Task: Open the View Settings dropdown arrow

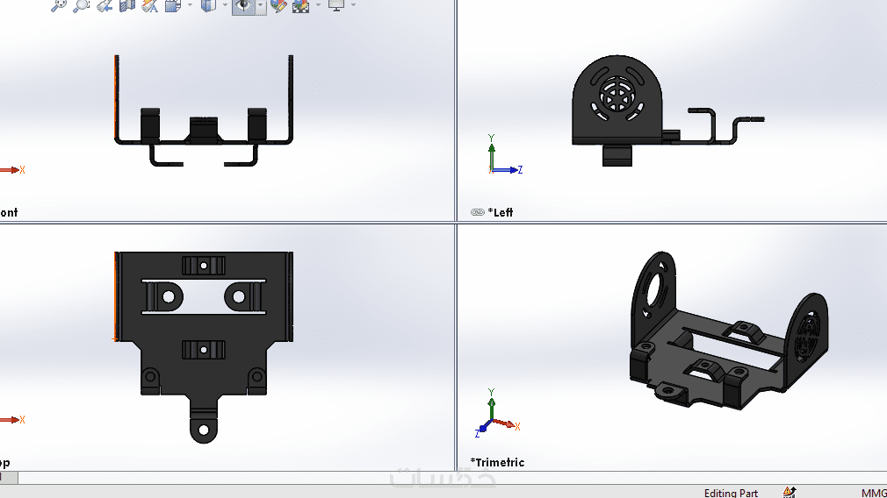Action: [x=353, y=5]
